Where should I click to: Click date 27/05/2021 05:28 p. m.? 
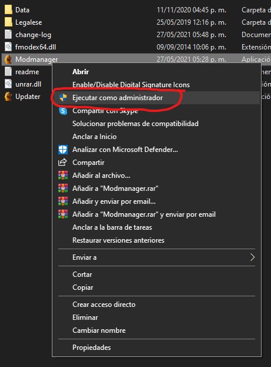[191, 59]
